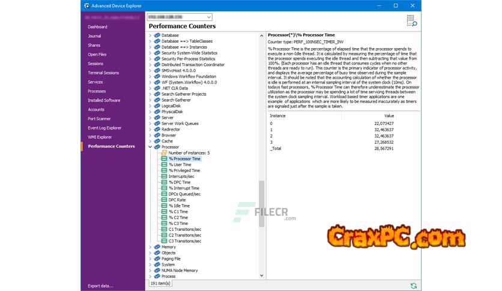Viewport: 502px width, 291px height.
Task: Open Accounts in the sidebar
Action: pyautogui.click(x=96, y=109)
